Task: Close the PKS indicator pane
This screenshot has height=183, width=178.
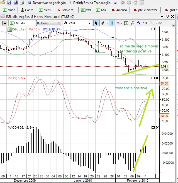Action: point(157,78)
